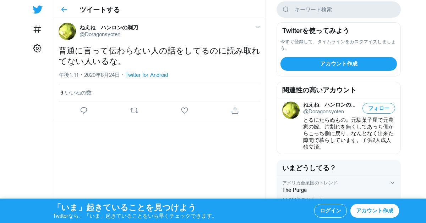Click the search magnifier icon
Viewport: 426px width, 223px height.
[286, 10]
